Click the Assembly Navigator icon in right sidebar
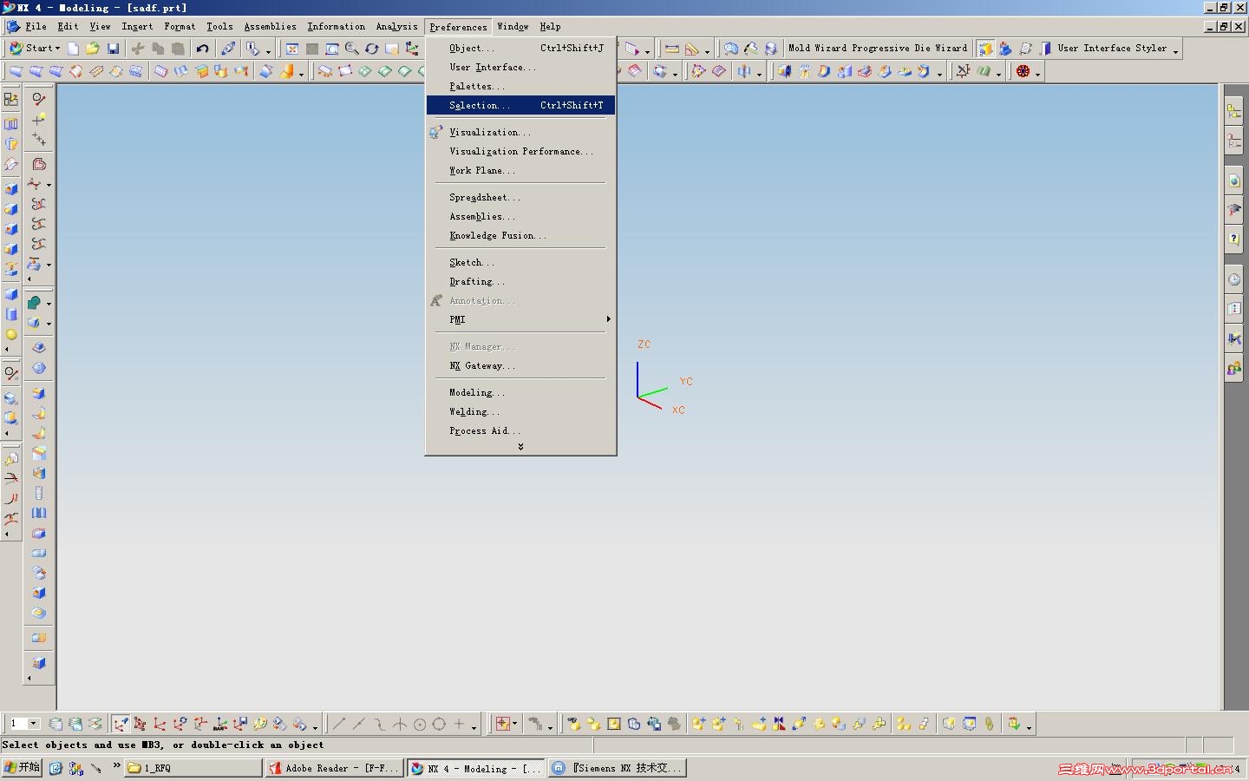The width and height of the screenshot is (1249, 781). coord(1233,111)
